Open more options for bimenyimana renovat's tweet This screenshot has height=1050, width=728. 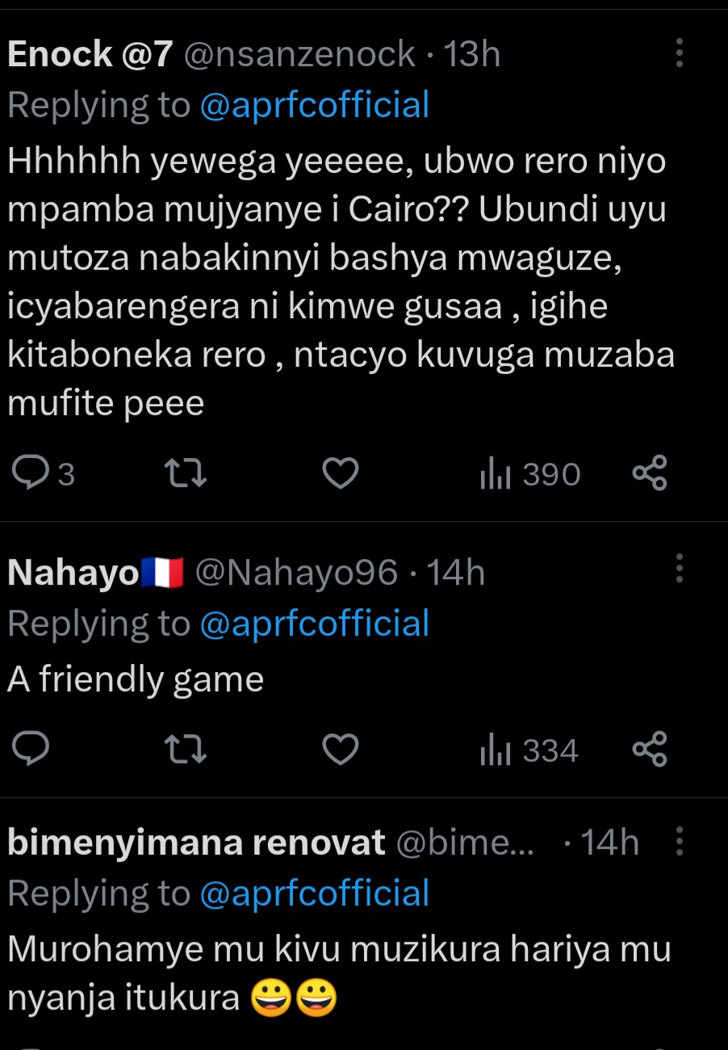[680, 842]
